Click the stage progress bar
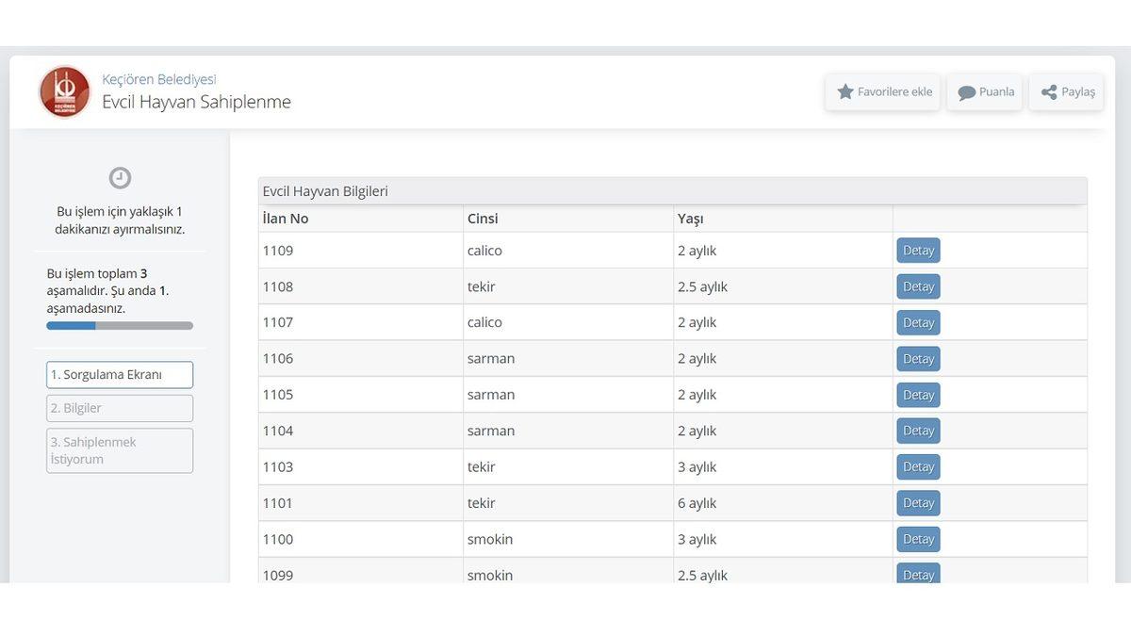This screenshot has height=636, width=1131. point(120,325)
